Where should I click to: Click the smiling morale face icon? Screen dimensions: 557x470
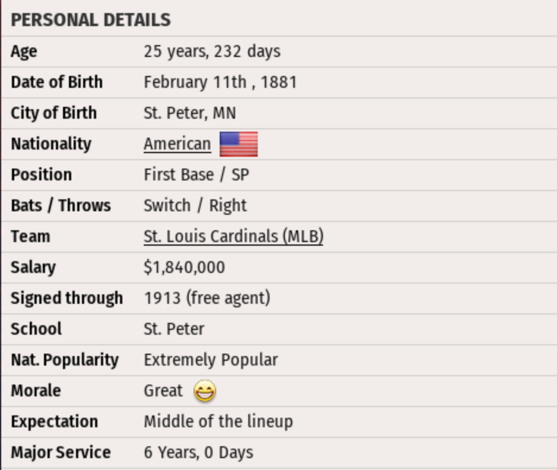[x=205, y=391]
